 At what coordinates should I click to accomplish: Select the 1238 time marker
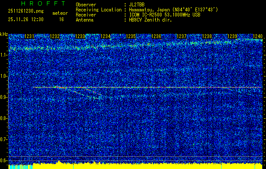click(207, 37)
